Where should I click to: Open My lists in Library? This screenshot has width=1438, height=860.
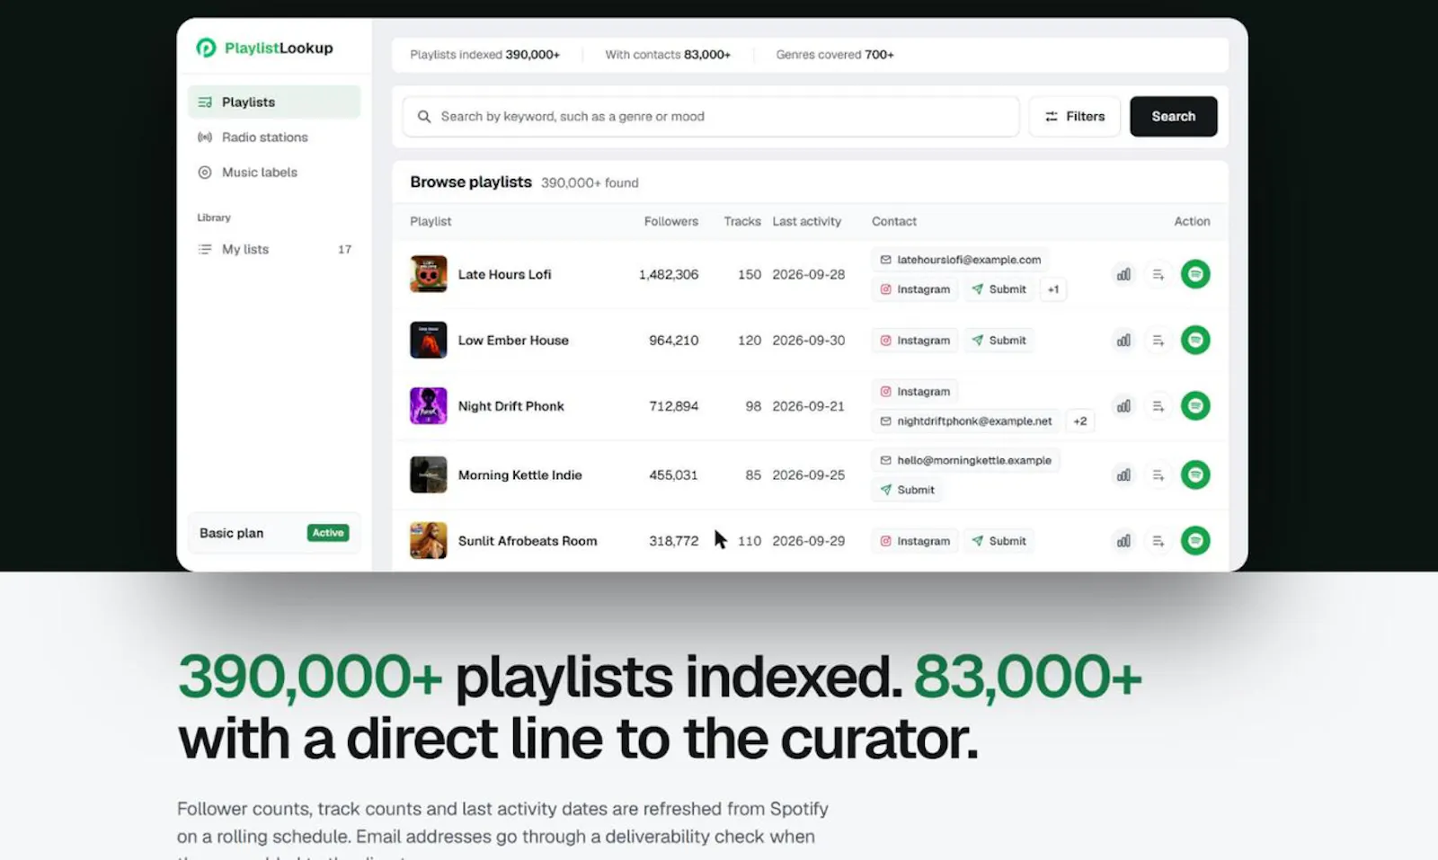click(x=274, y=249)
